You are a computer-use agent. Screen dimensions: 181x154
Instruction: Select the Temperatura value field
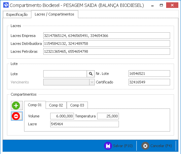[108, 116]
